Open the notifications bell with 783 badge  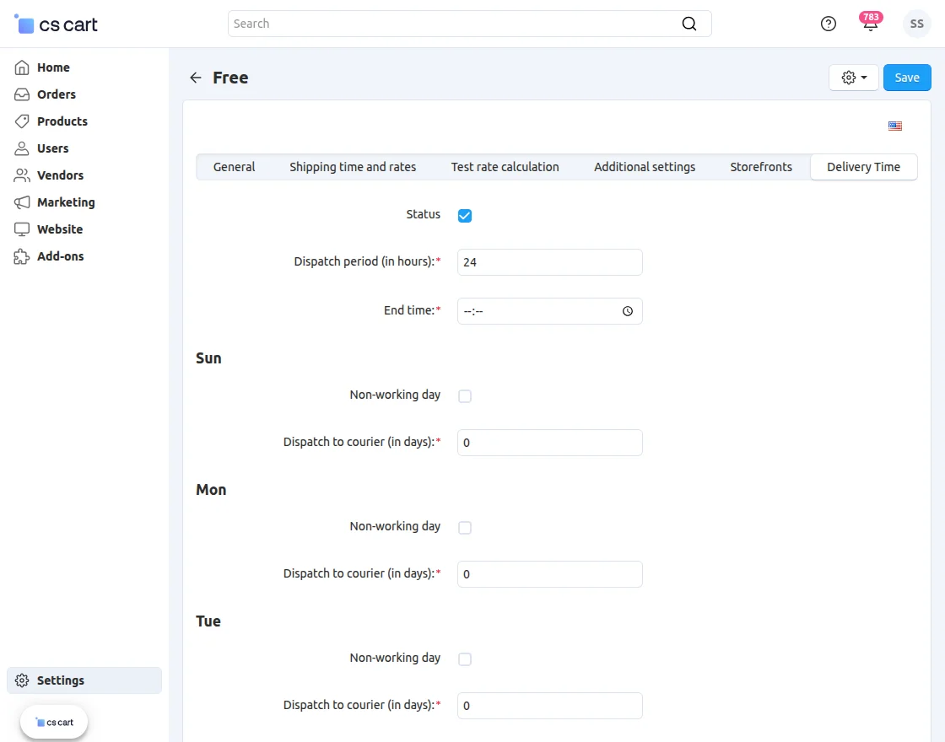(870, 24)
